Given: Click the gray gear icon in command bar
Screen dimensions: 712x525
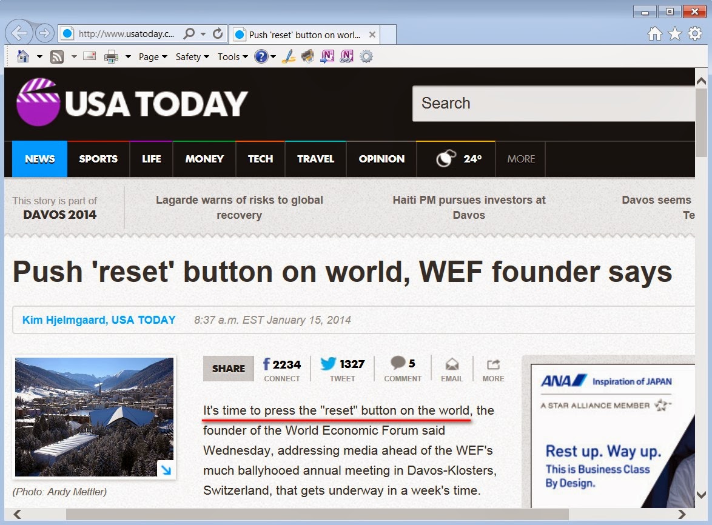Looking at the screenshot, I should (x=366, y=56).
